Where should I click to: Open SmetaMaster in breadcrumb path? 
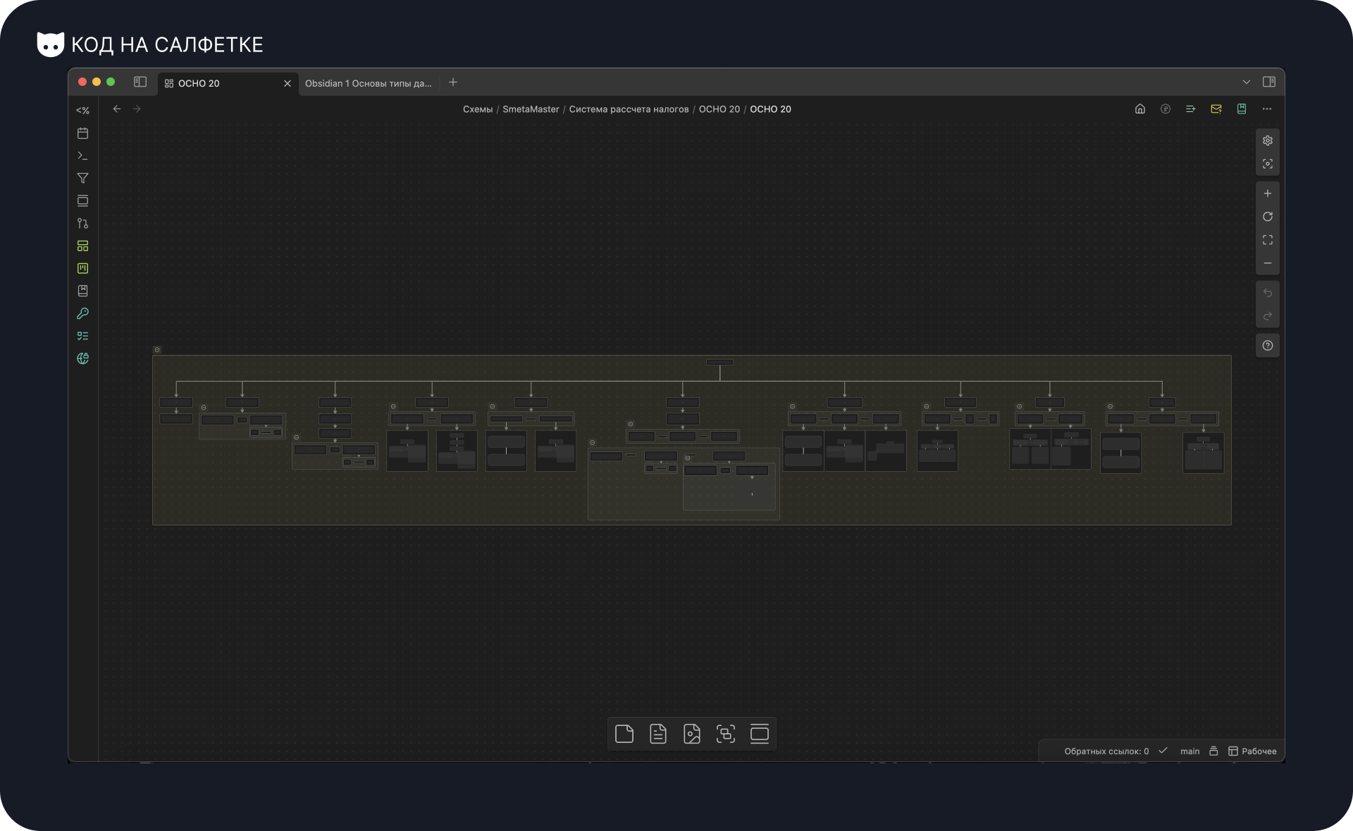(530, 109)
